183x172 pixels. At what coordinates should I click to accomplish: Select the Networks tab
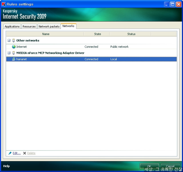click(x=68, y=26)
